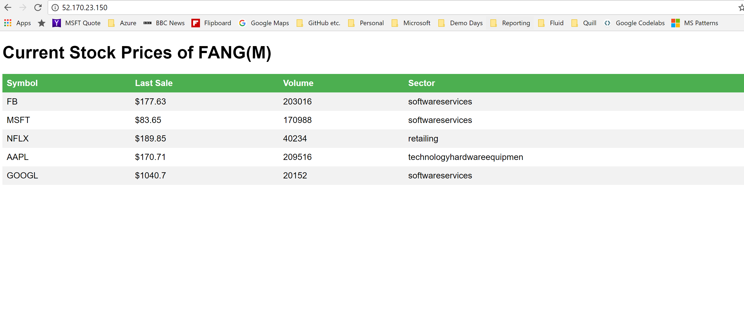This screenshot has width=744, height=318.
Task: Open the BBC News bookmark
Action: pos(164,23)
